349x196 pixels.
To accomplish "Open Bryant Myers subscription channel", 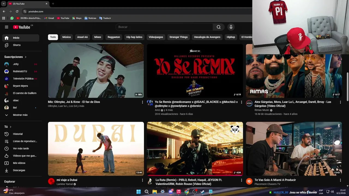I will pos(21,86).
